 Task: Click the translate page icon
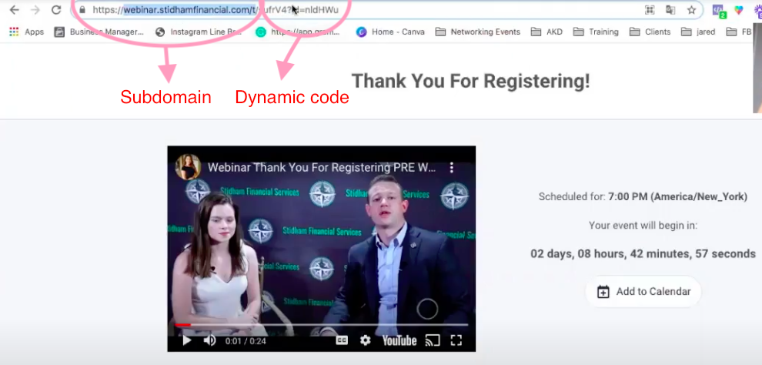(x=670, y=10)
